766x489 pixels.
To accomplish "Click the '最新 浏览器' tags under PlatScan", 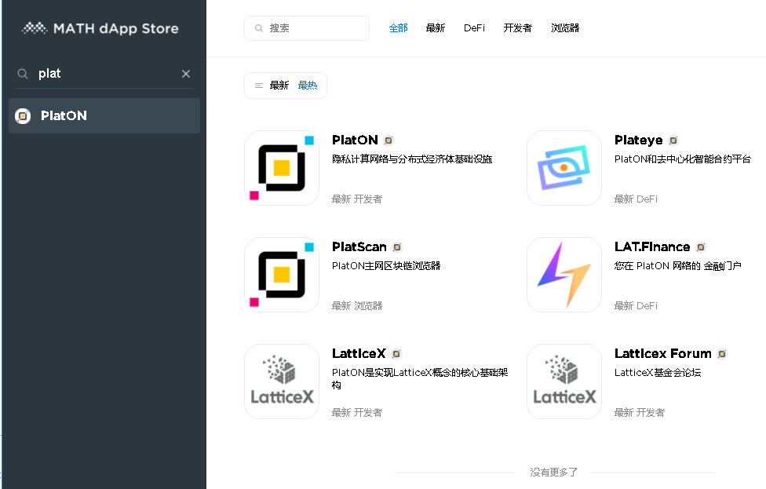I will [357, 306].
